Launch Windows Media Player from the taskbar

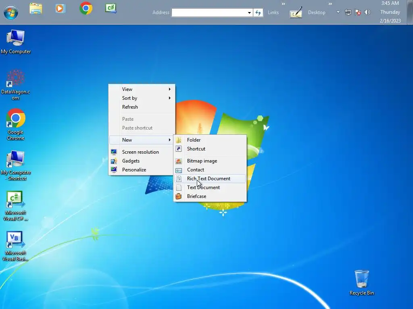coord(60,8)
